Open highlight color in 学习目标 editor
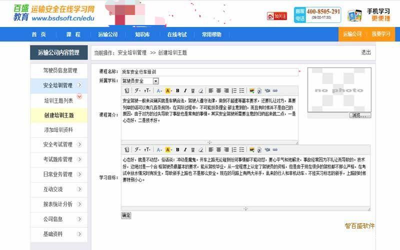This screenshot has height=250, width=400. [x=168, y=149]
